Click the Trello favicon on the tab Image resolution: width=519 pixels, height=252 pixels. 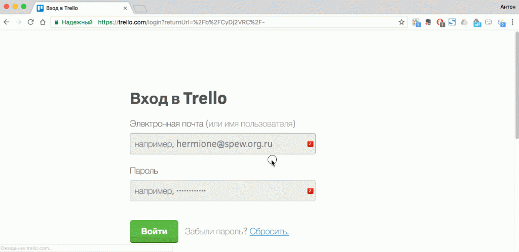[x=40, y=8]
